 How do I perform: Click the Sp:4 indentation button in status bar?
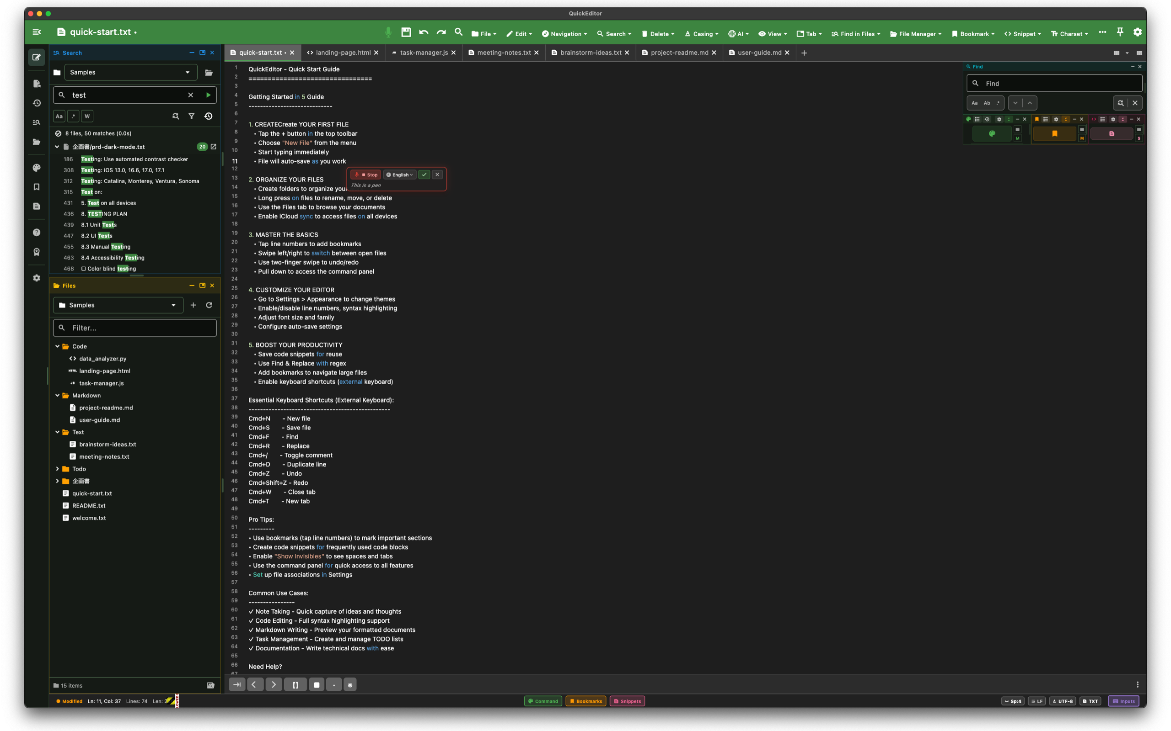coord(1013,701)
